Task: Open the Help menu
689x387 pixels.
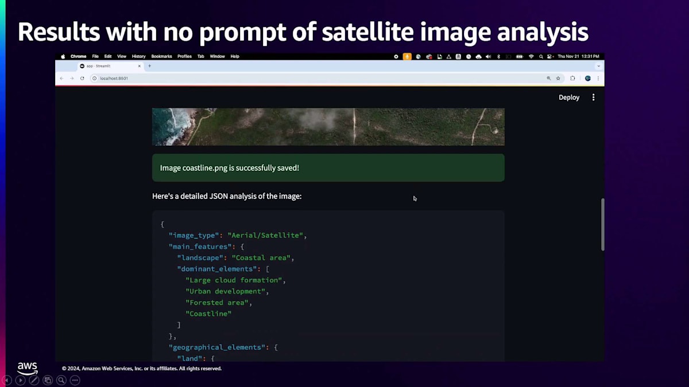Action: pyautogui.click(x=235, y=56)
